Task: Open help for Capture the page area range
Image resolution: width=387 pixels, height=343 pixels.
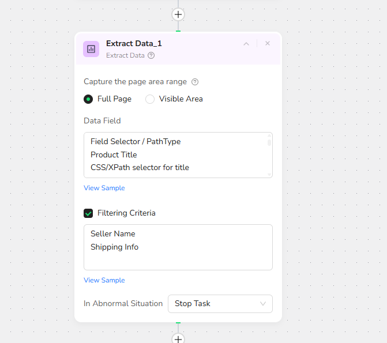Action: tap(195, 82)
